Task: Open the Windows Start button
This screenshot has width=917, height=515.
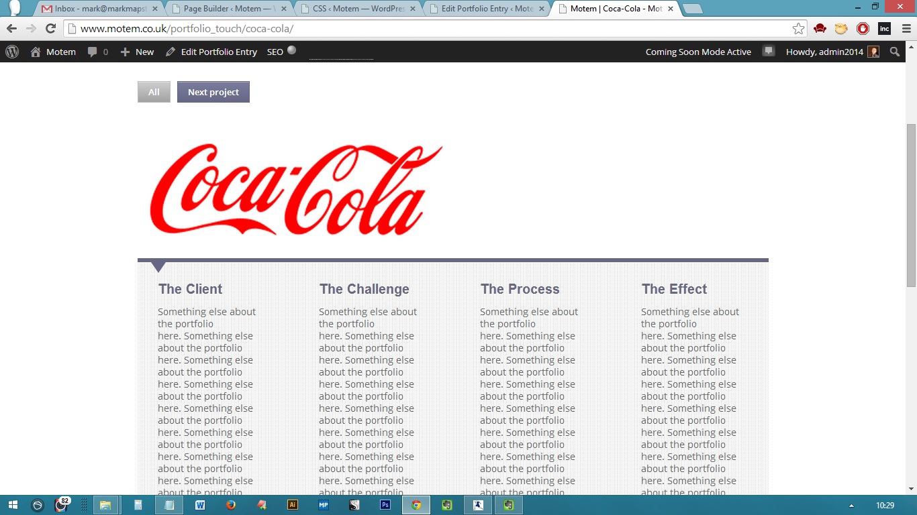Action: point(13,505)
